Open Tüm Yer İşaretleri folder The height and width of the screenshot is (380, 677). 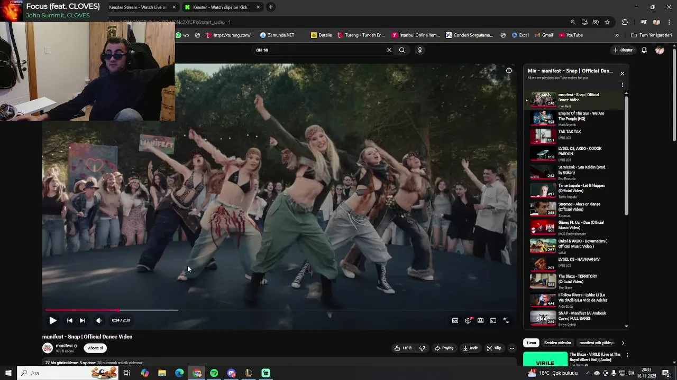(x=651, y=35)
